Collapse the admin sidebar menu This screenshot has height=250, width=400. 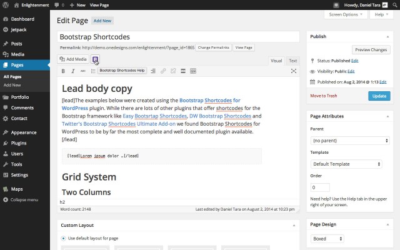pyautogui.click(x=21, y=200)
